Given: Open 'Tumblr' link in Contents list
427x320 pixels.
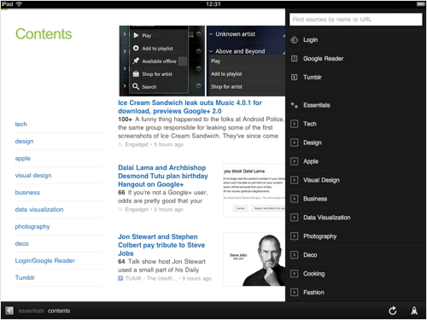Looking at the screenshot, I should (25, 278).
